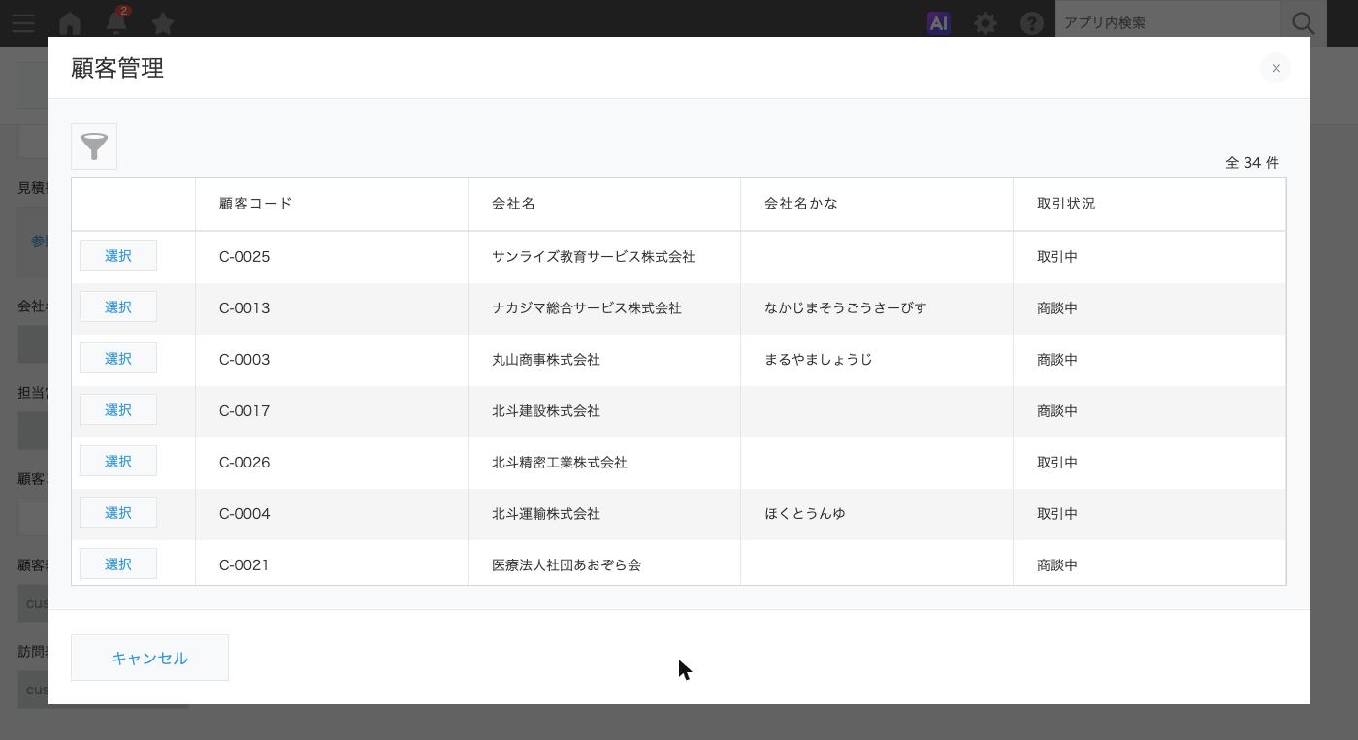Close the 顧客管理 dialog
Image resolution: width=1358 pixels, height=740 pixels.
click(1276, 68)
